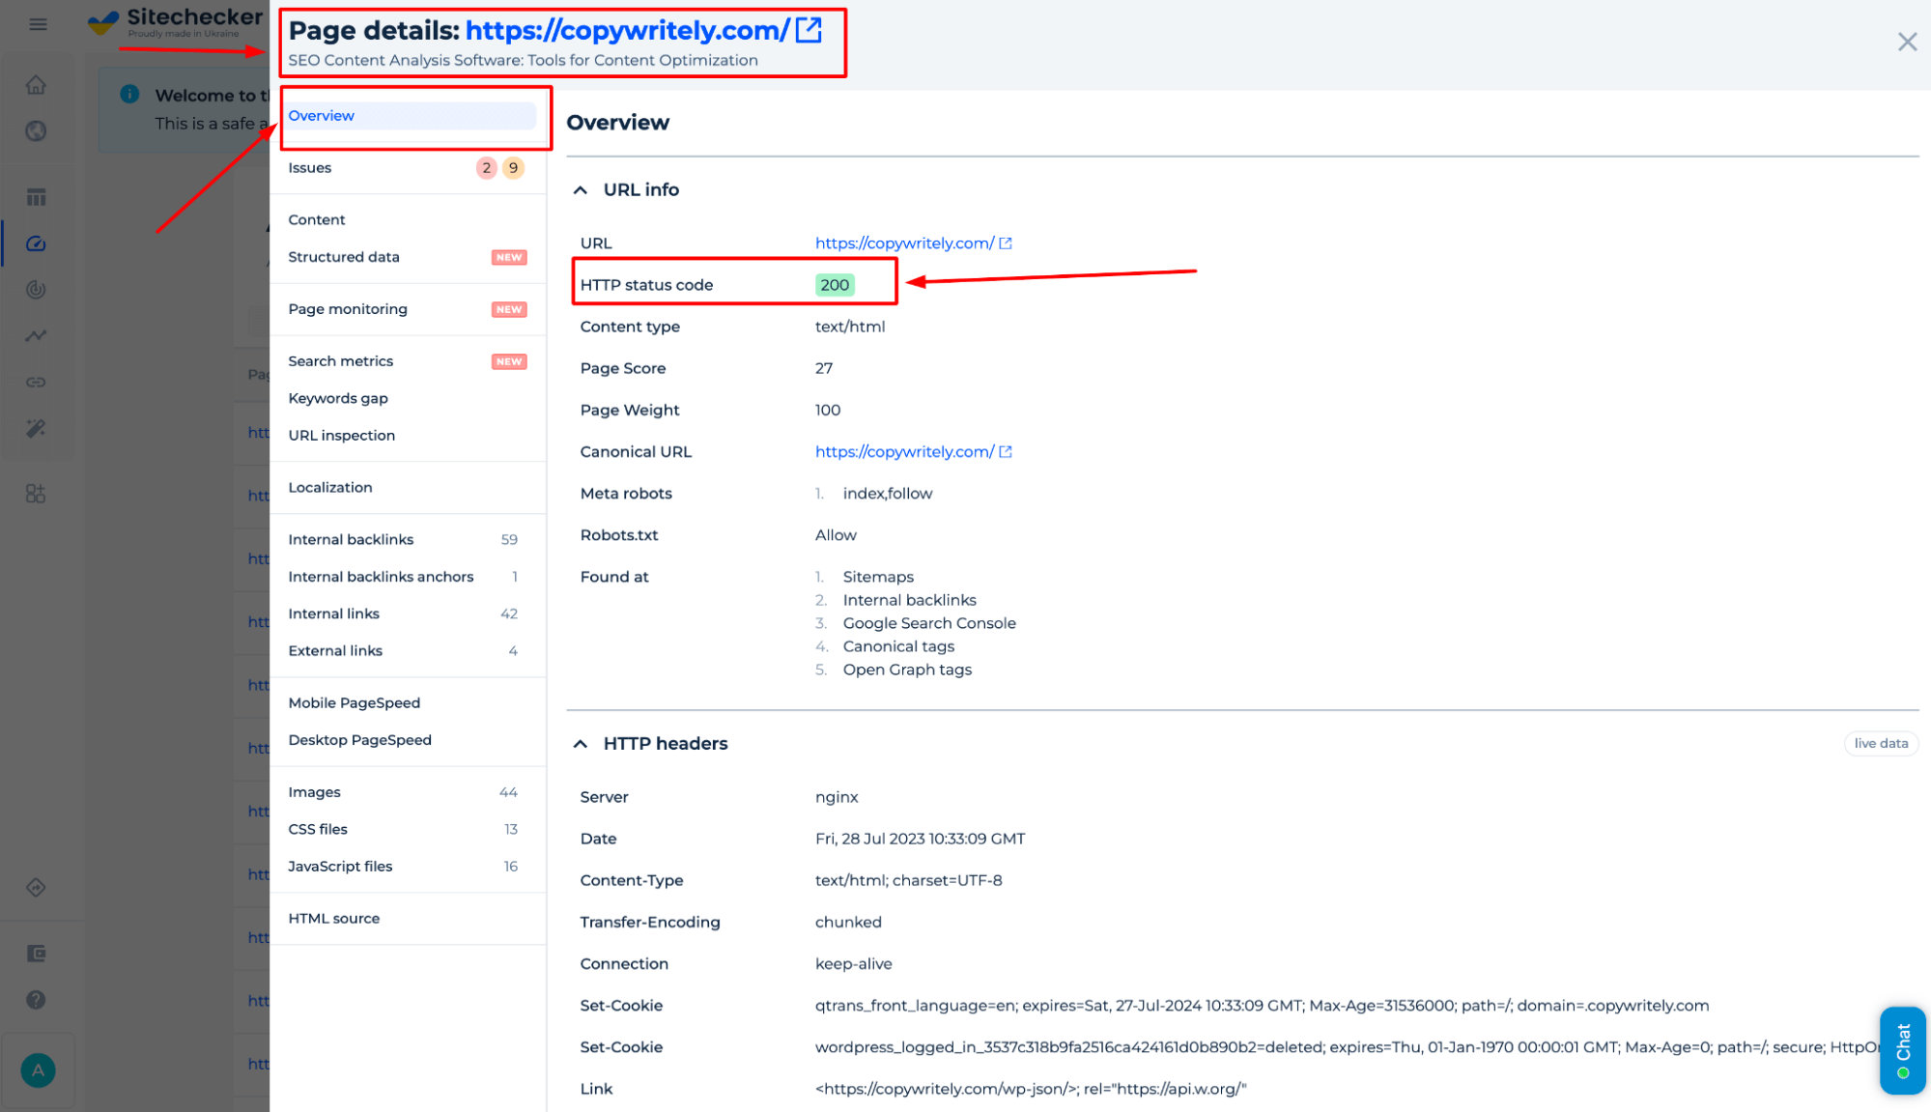Open the CSS files tab
Screen dimensions: 1931x1112
409,829
